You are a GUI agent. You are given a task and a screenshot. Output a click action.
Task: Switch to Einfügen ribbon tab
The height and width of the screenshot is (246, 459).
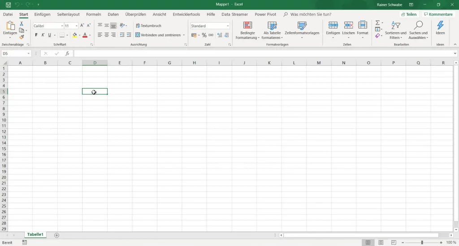42,14
